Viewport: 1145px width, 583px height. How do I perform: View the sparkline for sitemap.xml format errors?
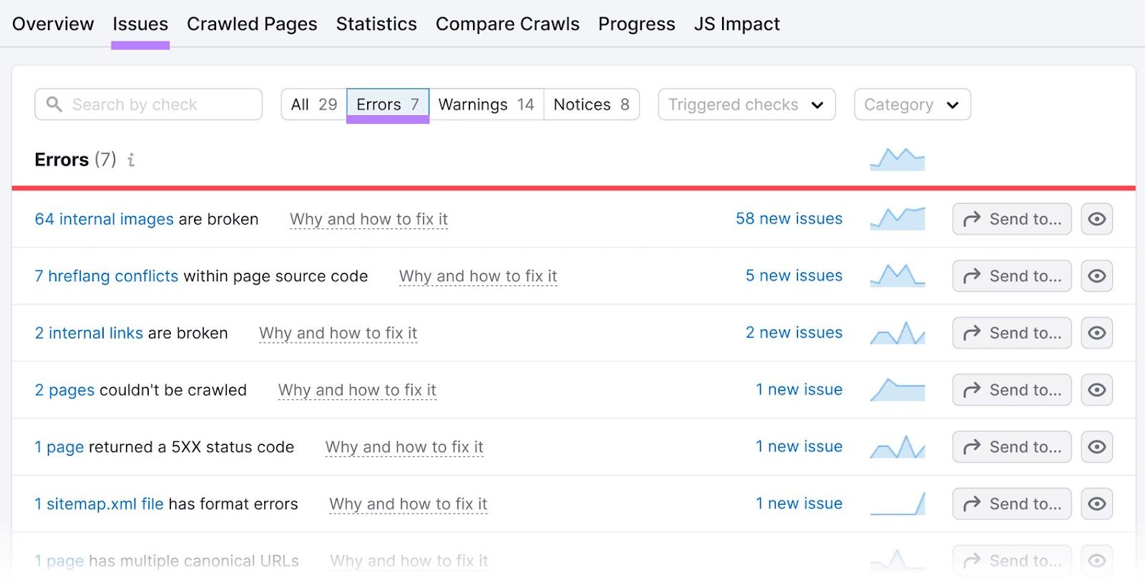click(897, 504)
